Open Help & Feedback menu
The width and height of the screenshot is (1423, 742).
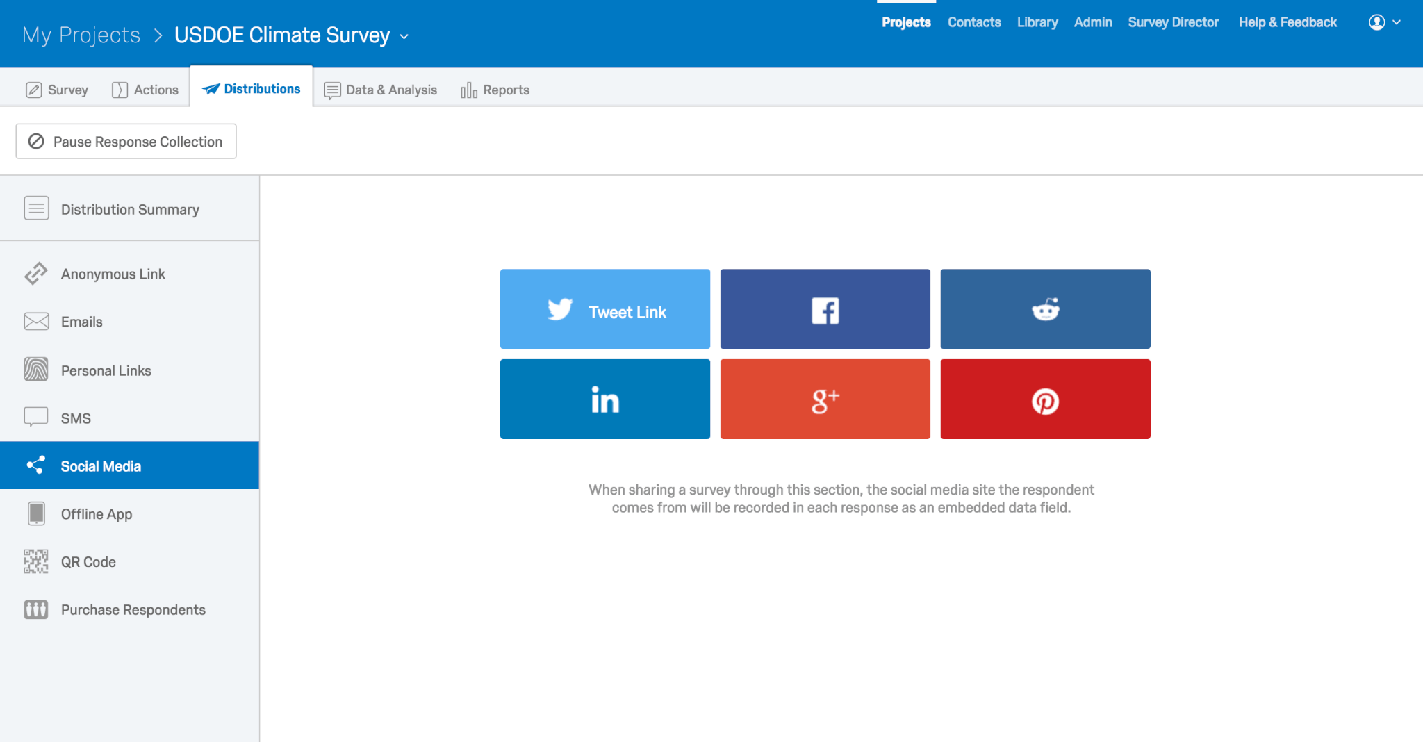pos(1288,22)
